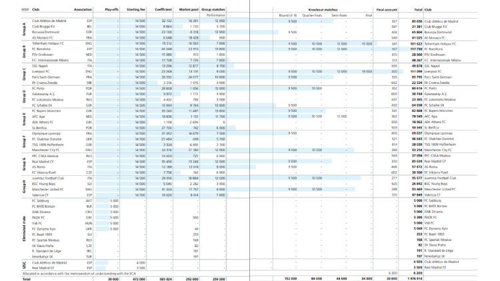
Task: Click the Semi-finals subheader
Action: pyautogui.click(x=339, y=15)
